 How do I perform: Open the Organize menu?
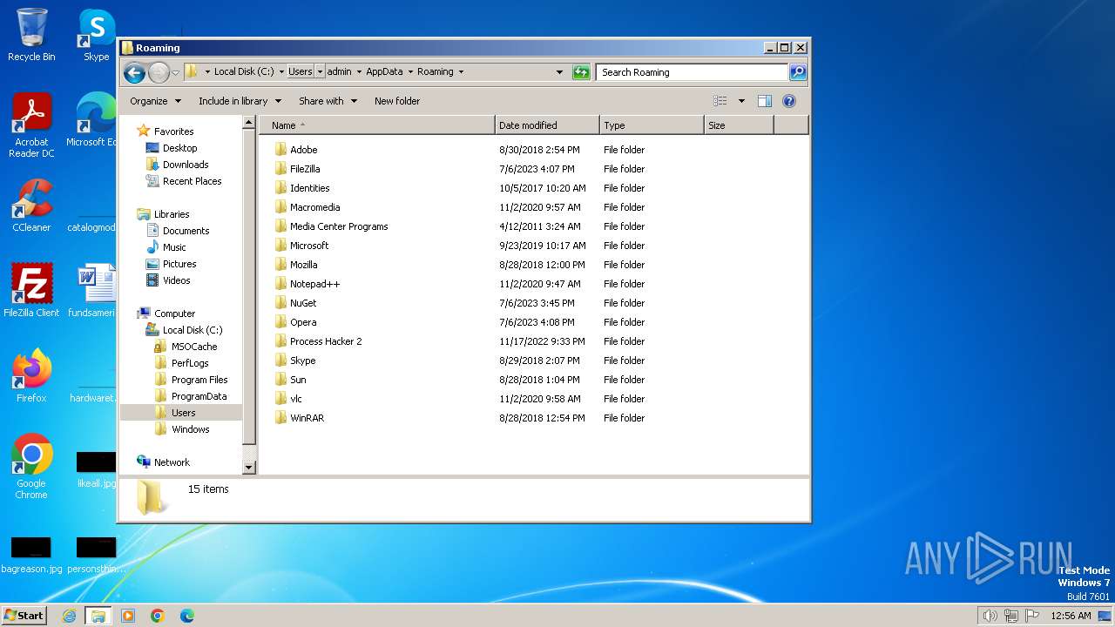[x=155, y=101]
